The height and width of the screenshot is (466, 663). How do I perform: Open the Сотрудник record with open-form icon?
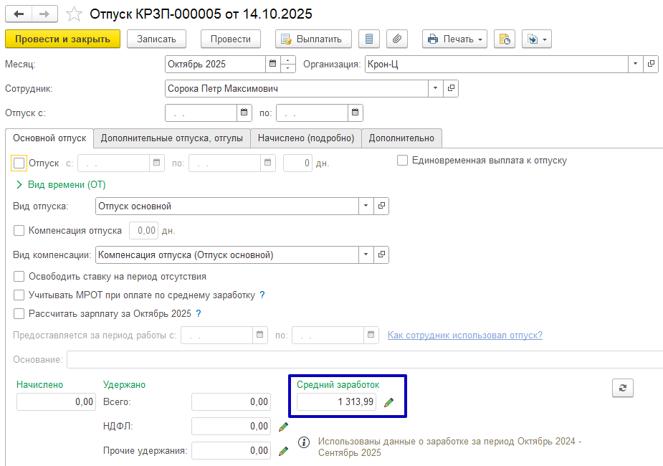pos(451,88)
